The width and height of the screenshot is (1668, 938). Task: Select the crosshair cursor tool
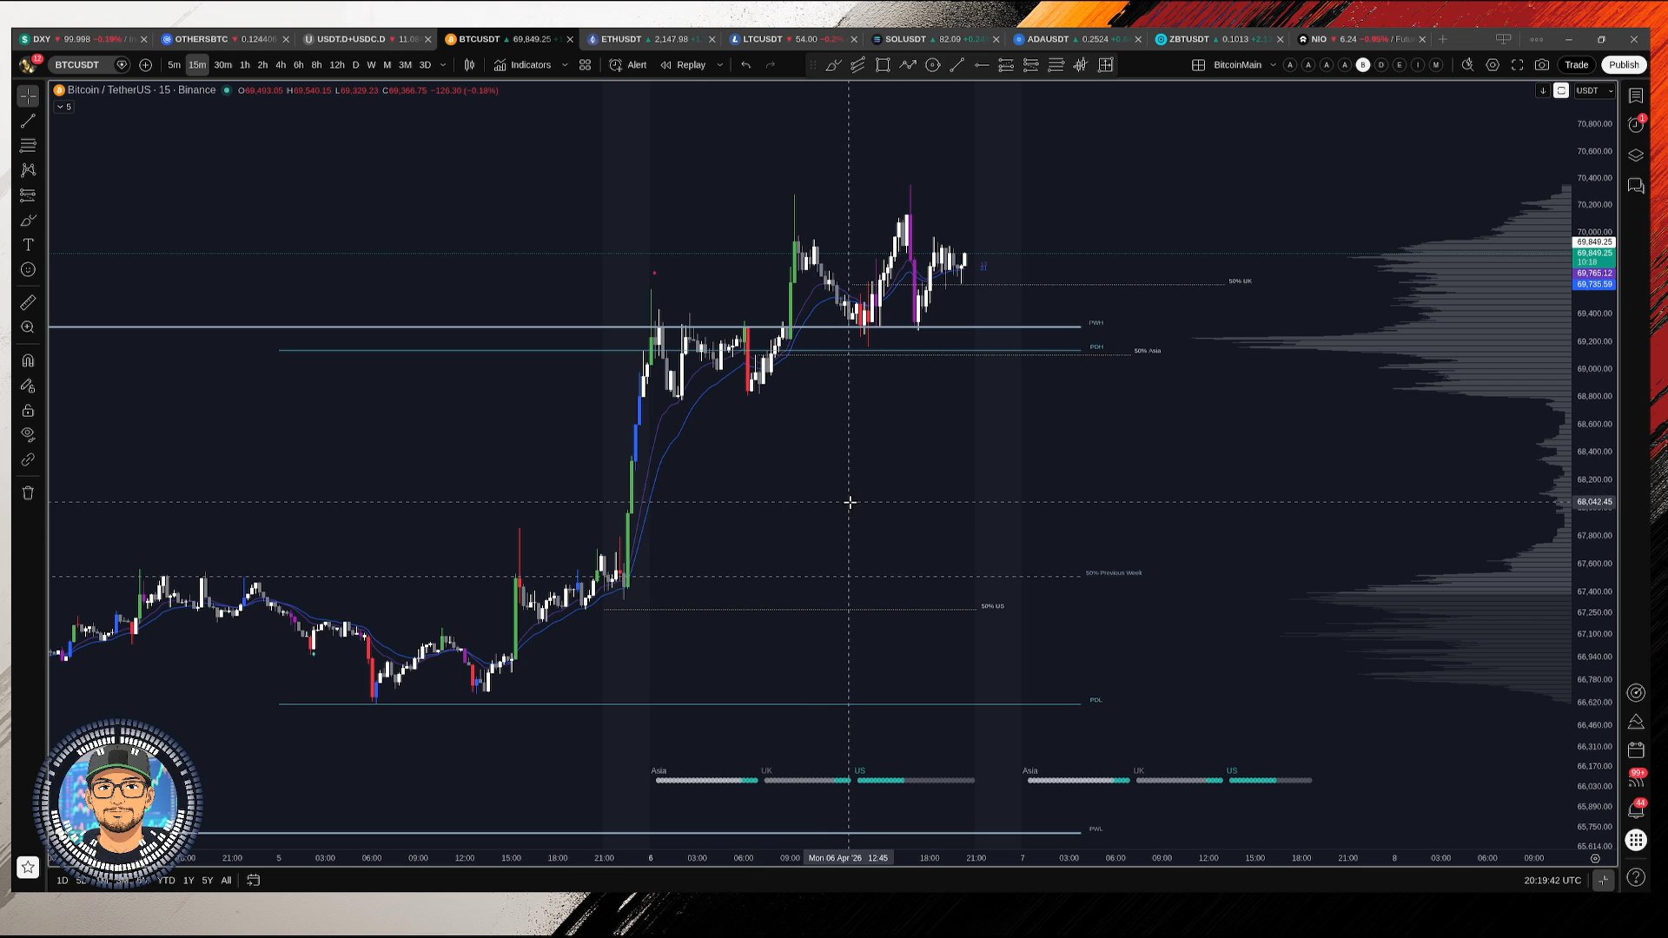[28, 96]
